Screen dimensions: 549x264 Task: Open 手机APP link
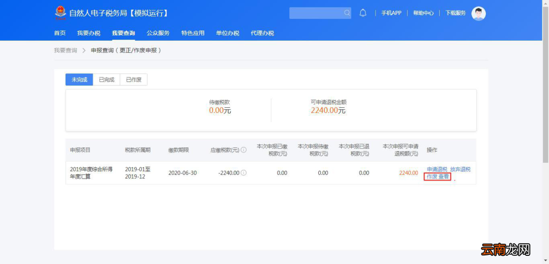coord(391,13)
